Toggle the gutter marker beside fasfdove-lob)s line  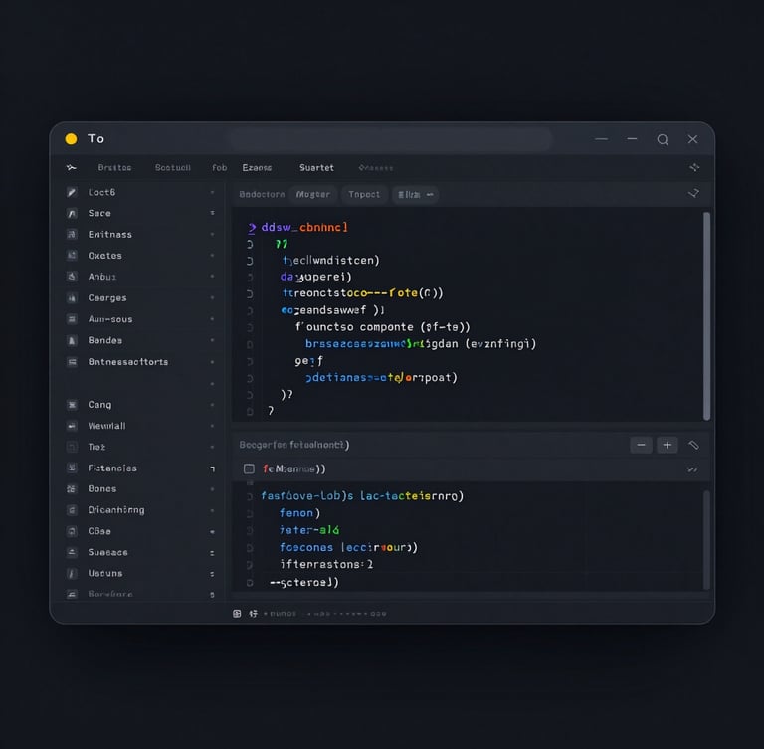point(250,497)
